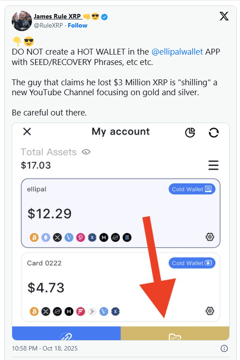Click the Bitcoin coin icon in ellipal wallet

coord(34,237)
